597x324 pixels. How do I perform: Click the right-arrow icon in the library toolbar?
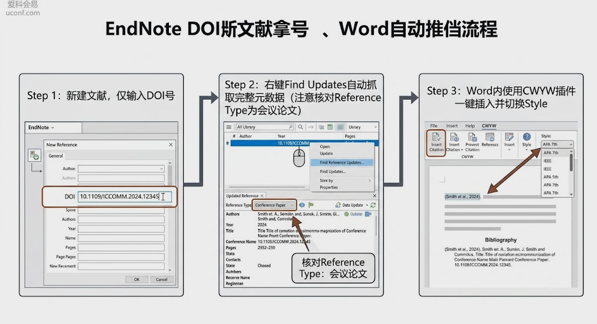[311, 127]
